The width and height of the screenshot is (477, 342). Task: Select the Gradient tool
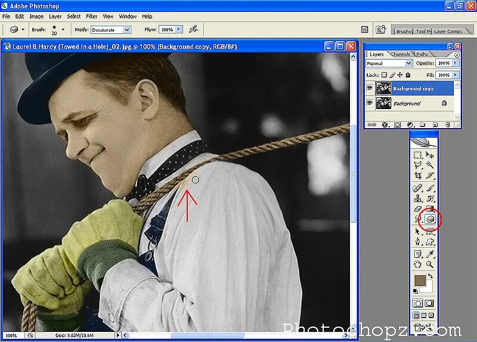(x=429, y=209)
